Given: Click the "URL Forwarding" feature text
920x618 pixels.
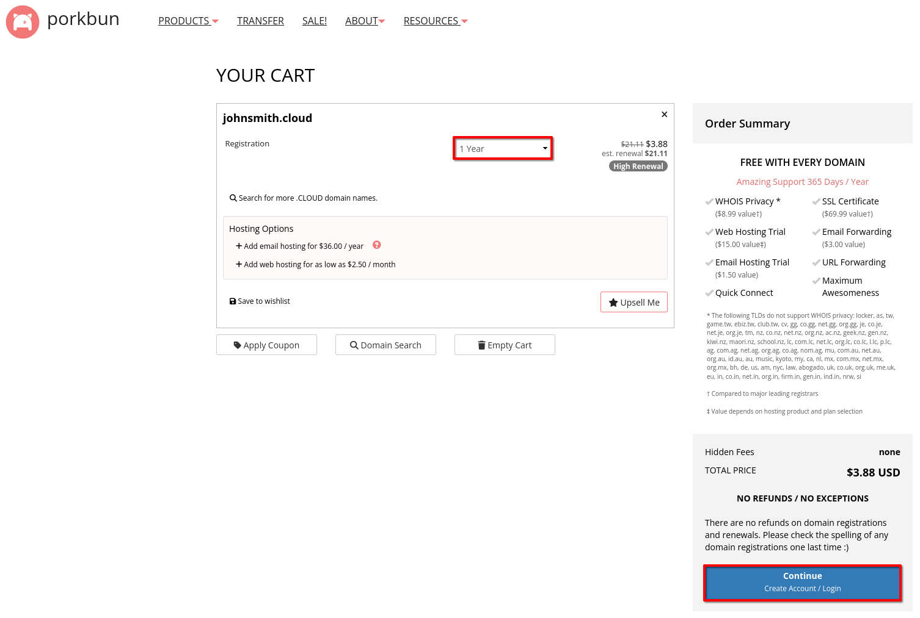Looking at the screenshot, I should pyautogui.click(x=853, y=262).
